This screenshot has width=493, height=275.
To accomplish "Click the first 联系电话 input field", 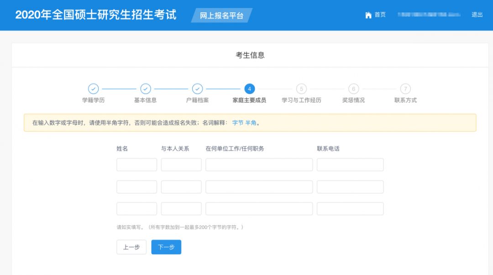I will click(x=350, y=164).
